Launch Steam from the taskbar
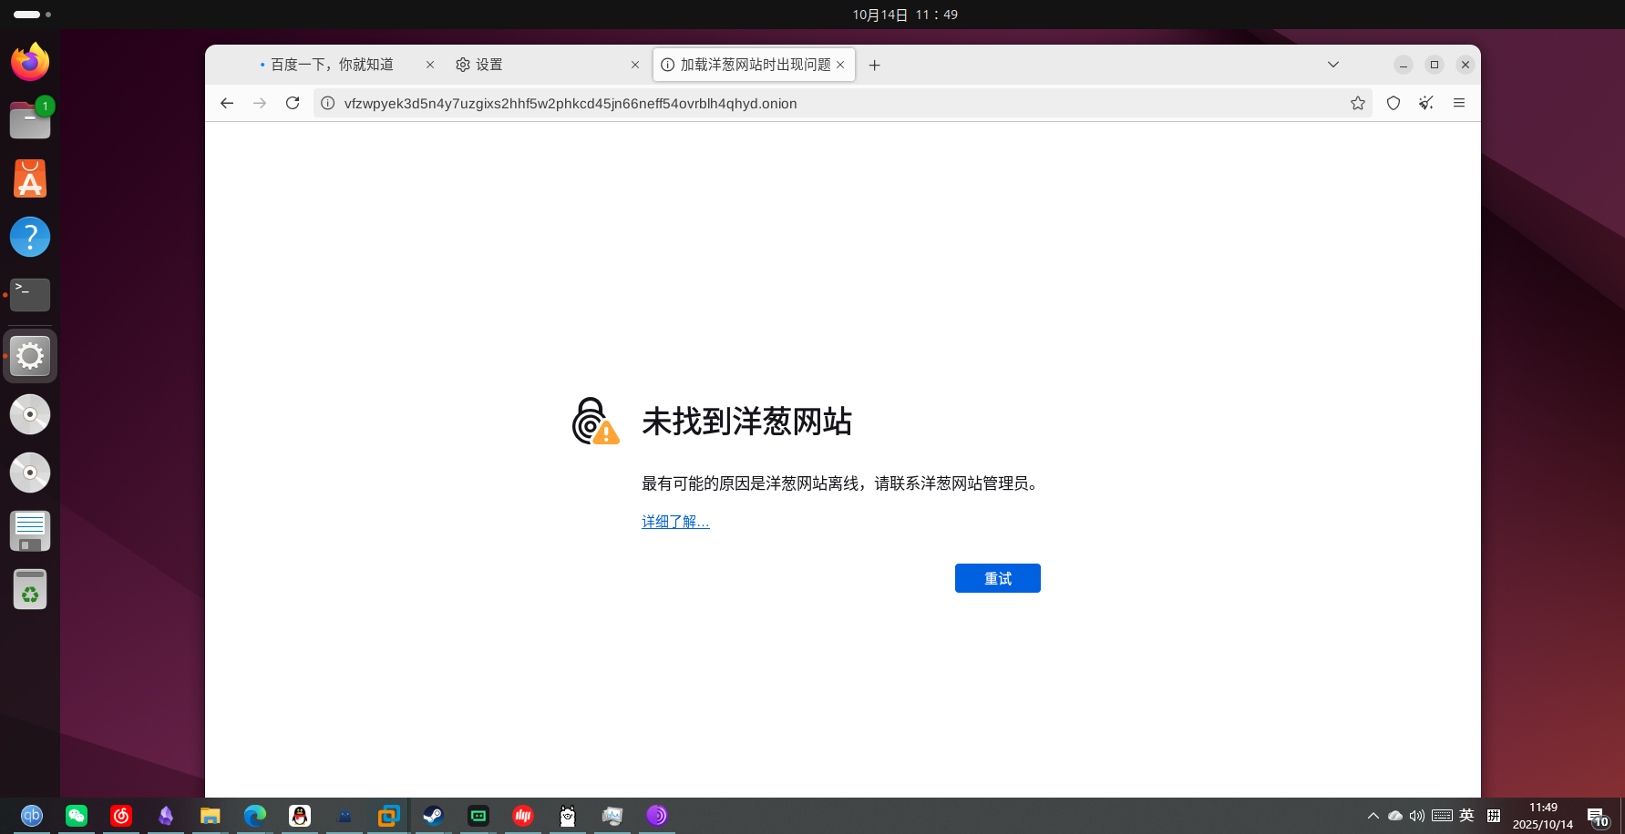 click(432, 816)
